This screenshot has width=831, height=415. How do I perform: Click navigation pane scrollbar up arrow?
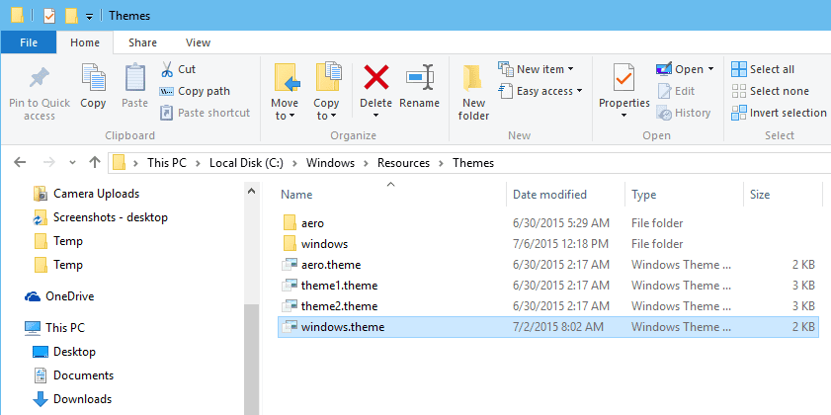click(251, 191)
